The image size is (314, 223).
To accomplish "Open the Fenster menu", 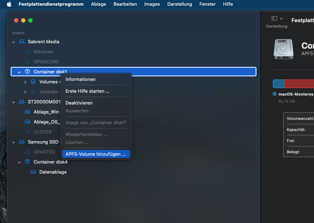I will point(207,4).
